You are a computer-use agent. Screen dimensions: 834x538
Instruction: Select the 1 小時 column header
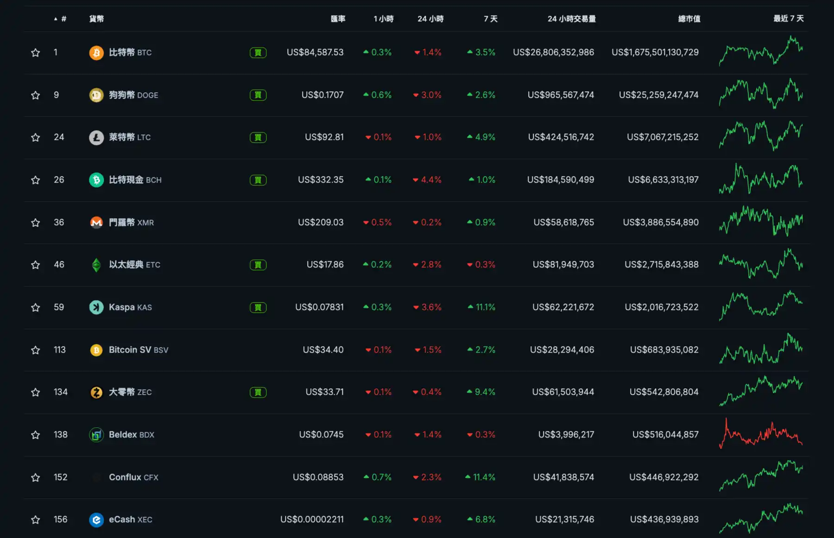click(x=383, y=19)
